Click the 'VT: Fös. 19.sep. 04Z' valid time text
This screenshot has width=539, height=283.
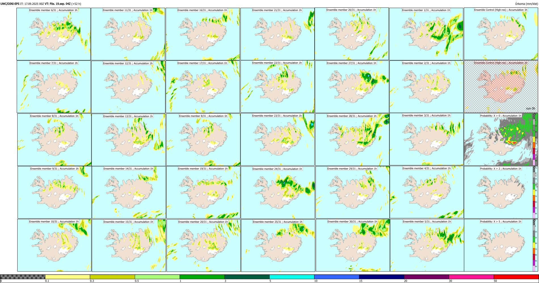[58, 4]
